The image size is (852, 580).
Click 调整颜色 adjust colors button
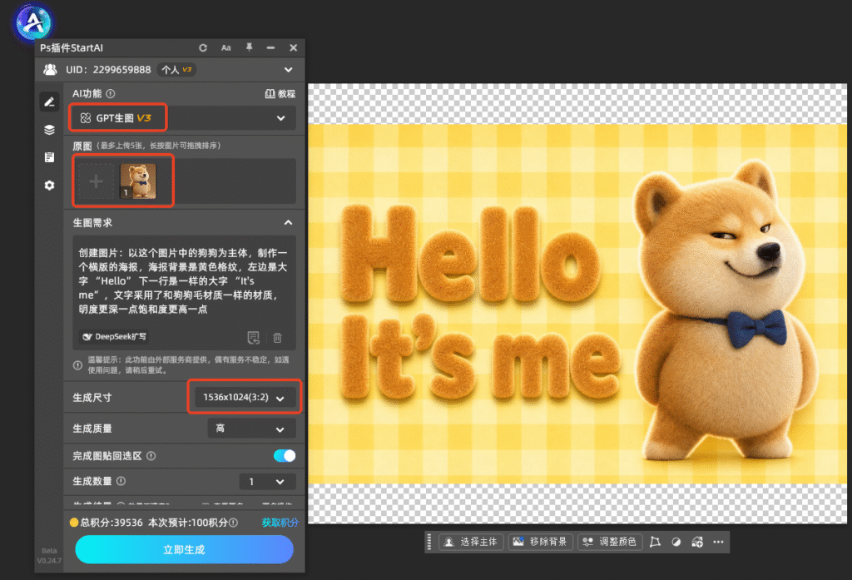[610, 542]
